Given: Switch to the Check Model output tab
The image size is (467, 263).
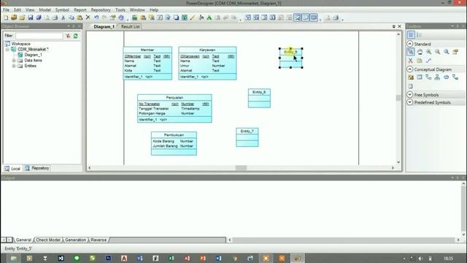Looking at the screenshot, I should 48,240.
